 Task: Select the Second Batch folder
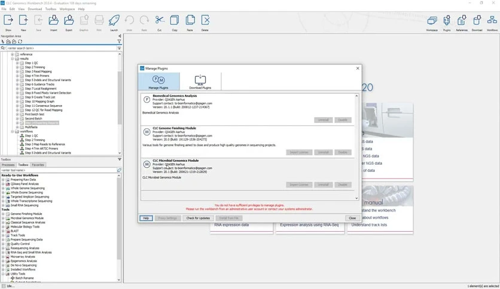click(33, 118)
